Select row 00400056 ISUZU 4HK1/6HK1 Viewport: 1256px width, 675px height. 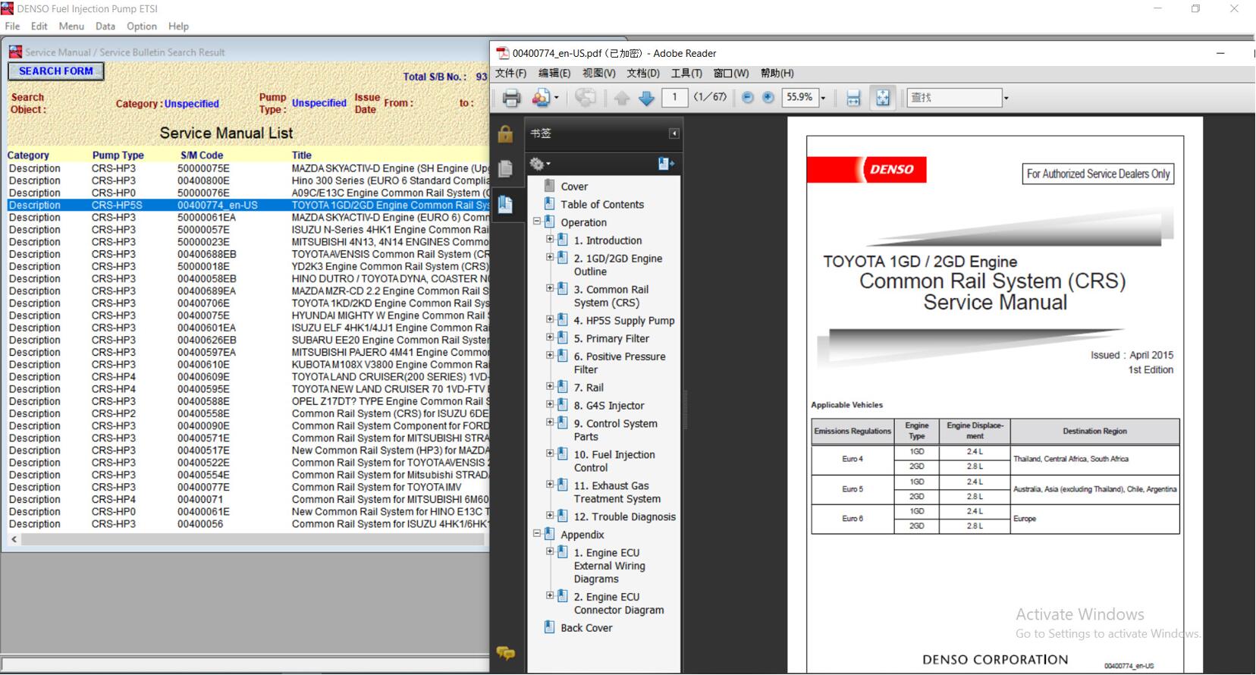(x=248, y=524)
